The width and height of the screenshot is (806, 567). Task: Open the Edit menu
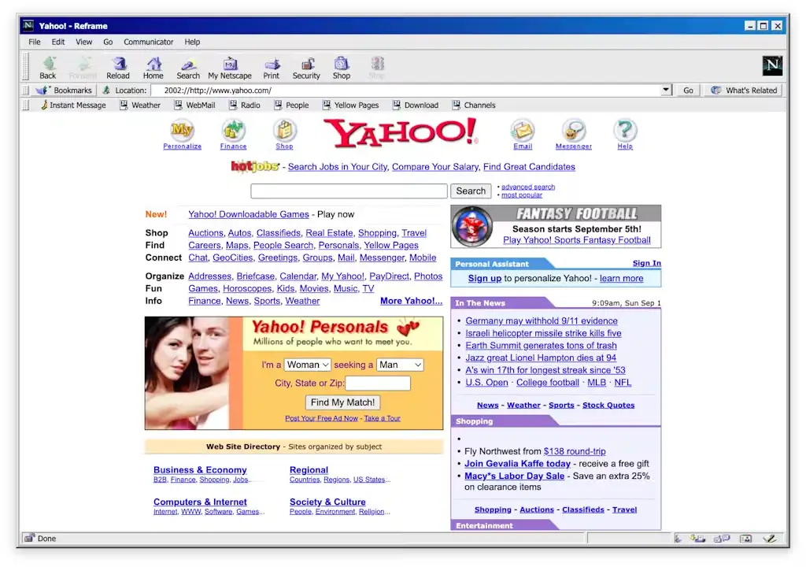coord(58,42)
